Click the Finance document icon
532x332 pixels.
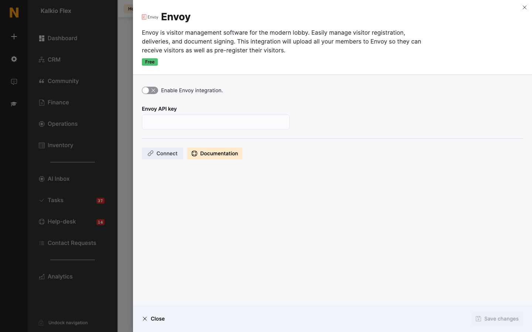pyautogui.click(x=42, y=103)
